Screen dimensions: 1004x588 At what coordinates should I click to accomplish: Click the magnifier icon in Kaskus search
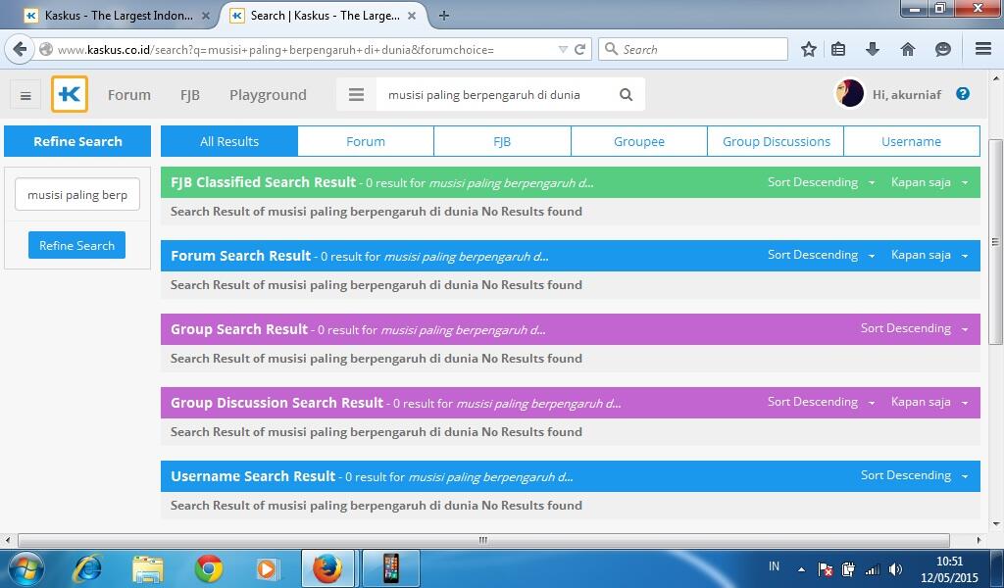(x=626, y=95)
